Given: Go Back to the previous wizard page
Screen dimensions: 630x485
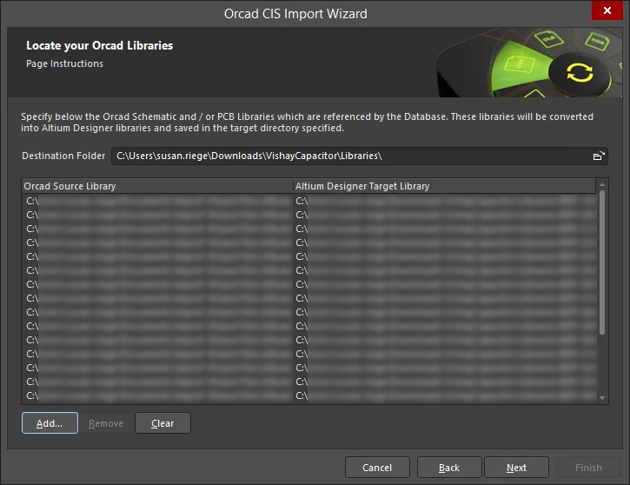Looking at the screenshot, I should point(449,468).
